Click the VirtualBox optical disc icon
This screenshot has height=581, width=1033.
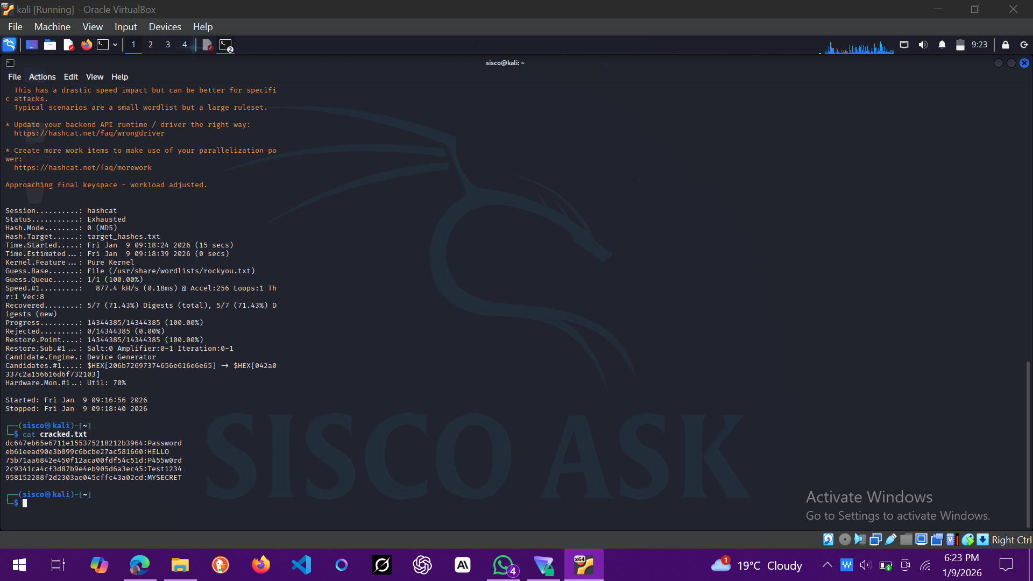coord(845,540)
